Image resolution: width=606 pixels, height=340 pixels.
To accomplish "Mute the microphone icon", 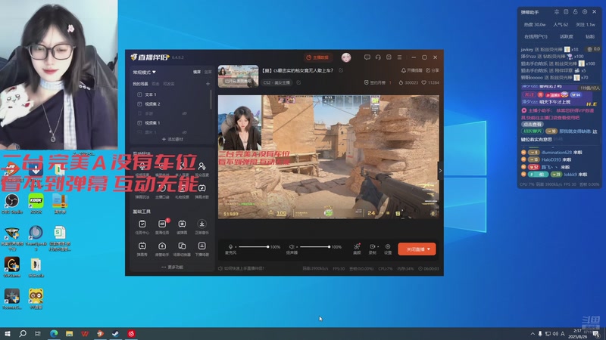I will click(231, 247).
